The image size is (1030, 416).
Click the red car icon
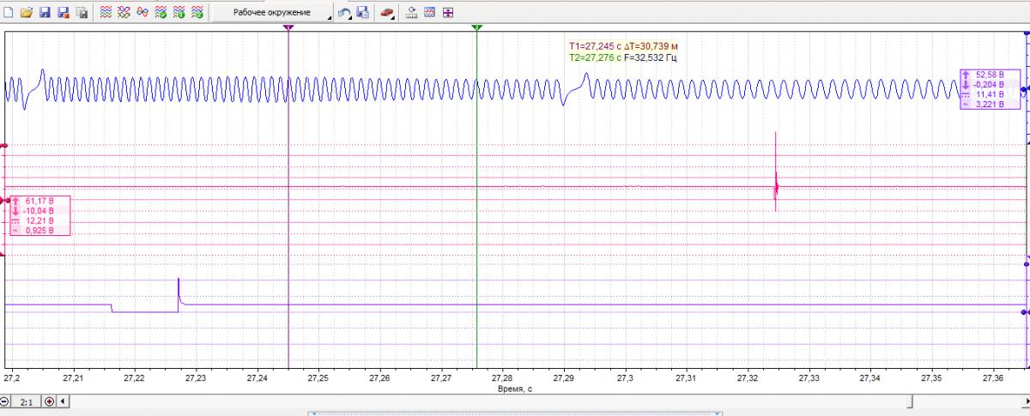(x=388, y=13)
